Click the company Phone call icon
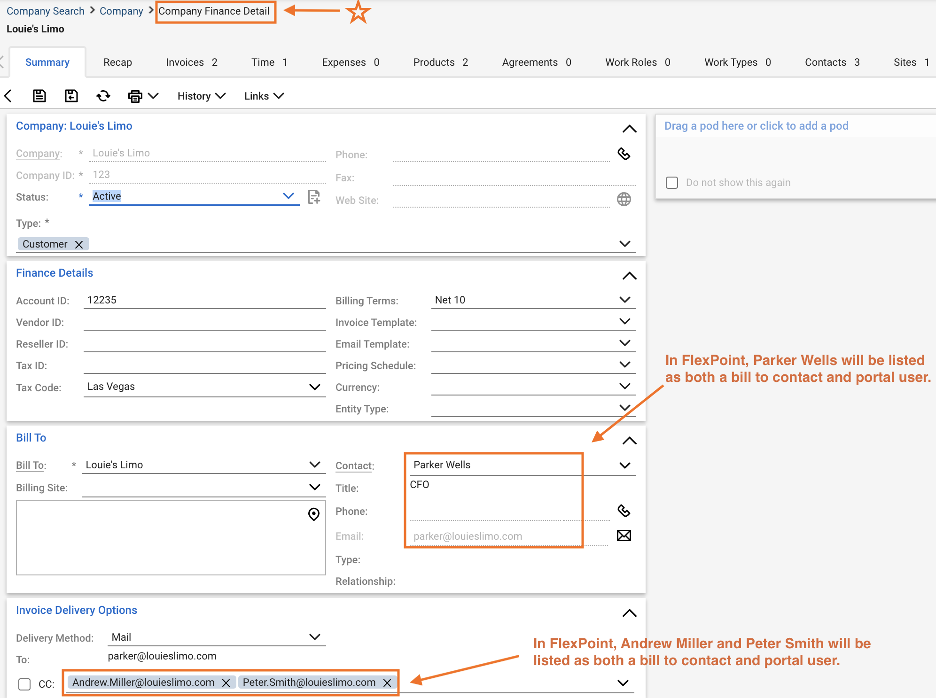The width and height of the screenshot is (936, 698). pyautogui.click(x=624, y=154)
